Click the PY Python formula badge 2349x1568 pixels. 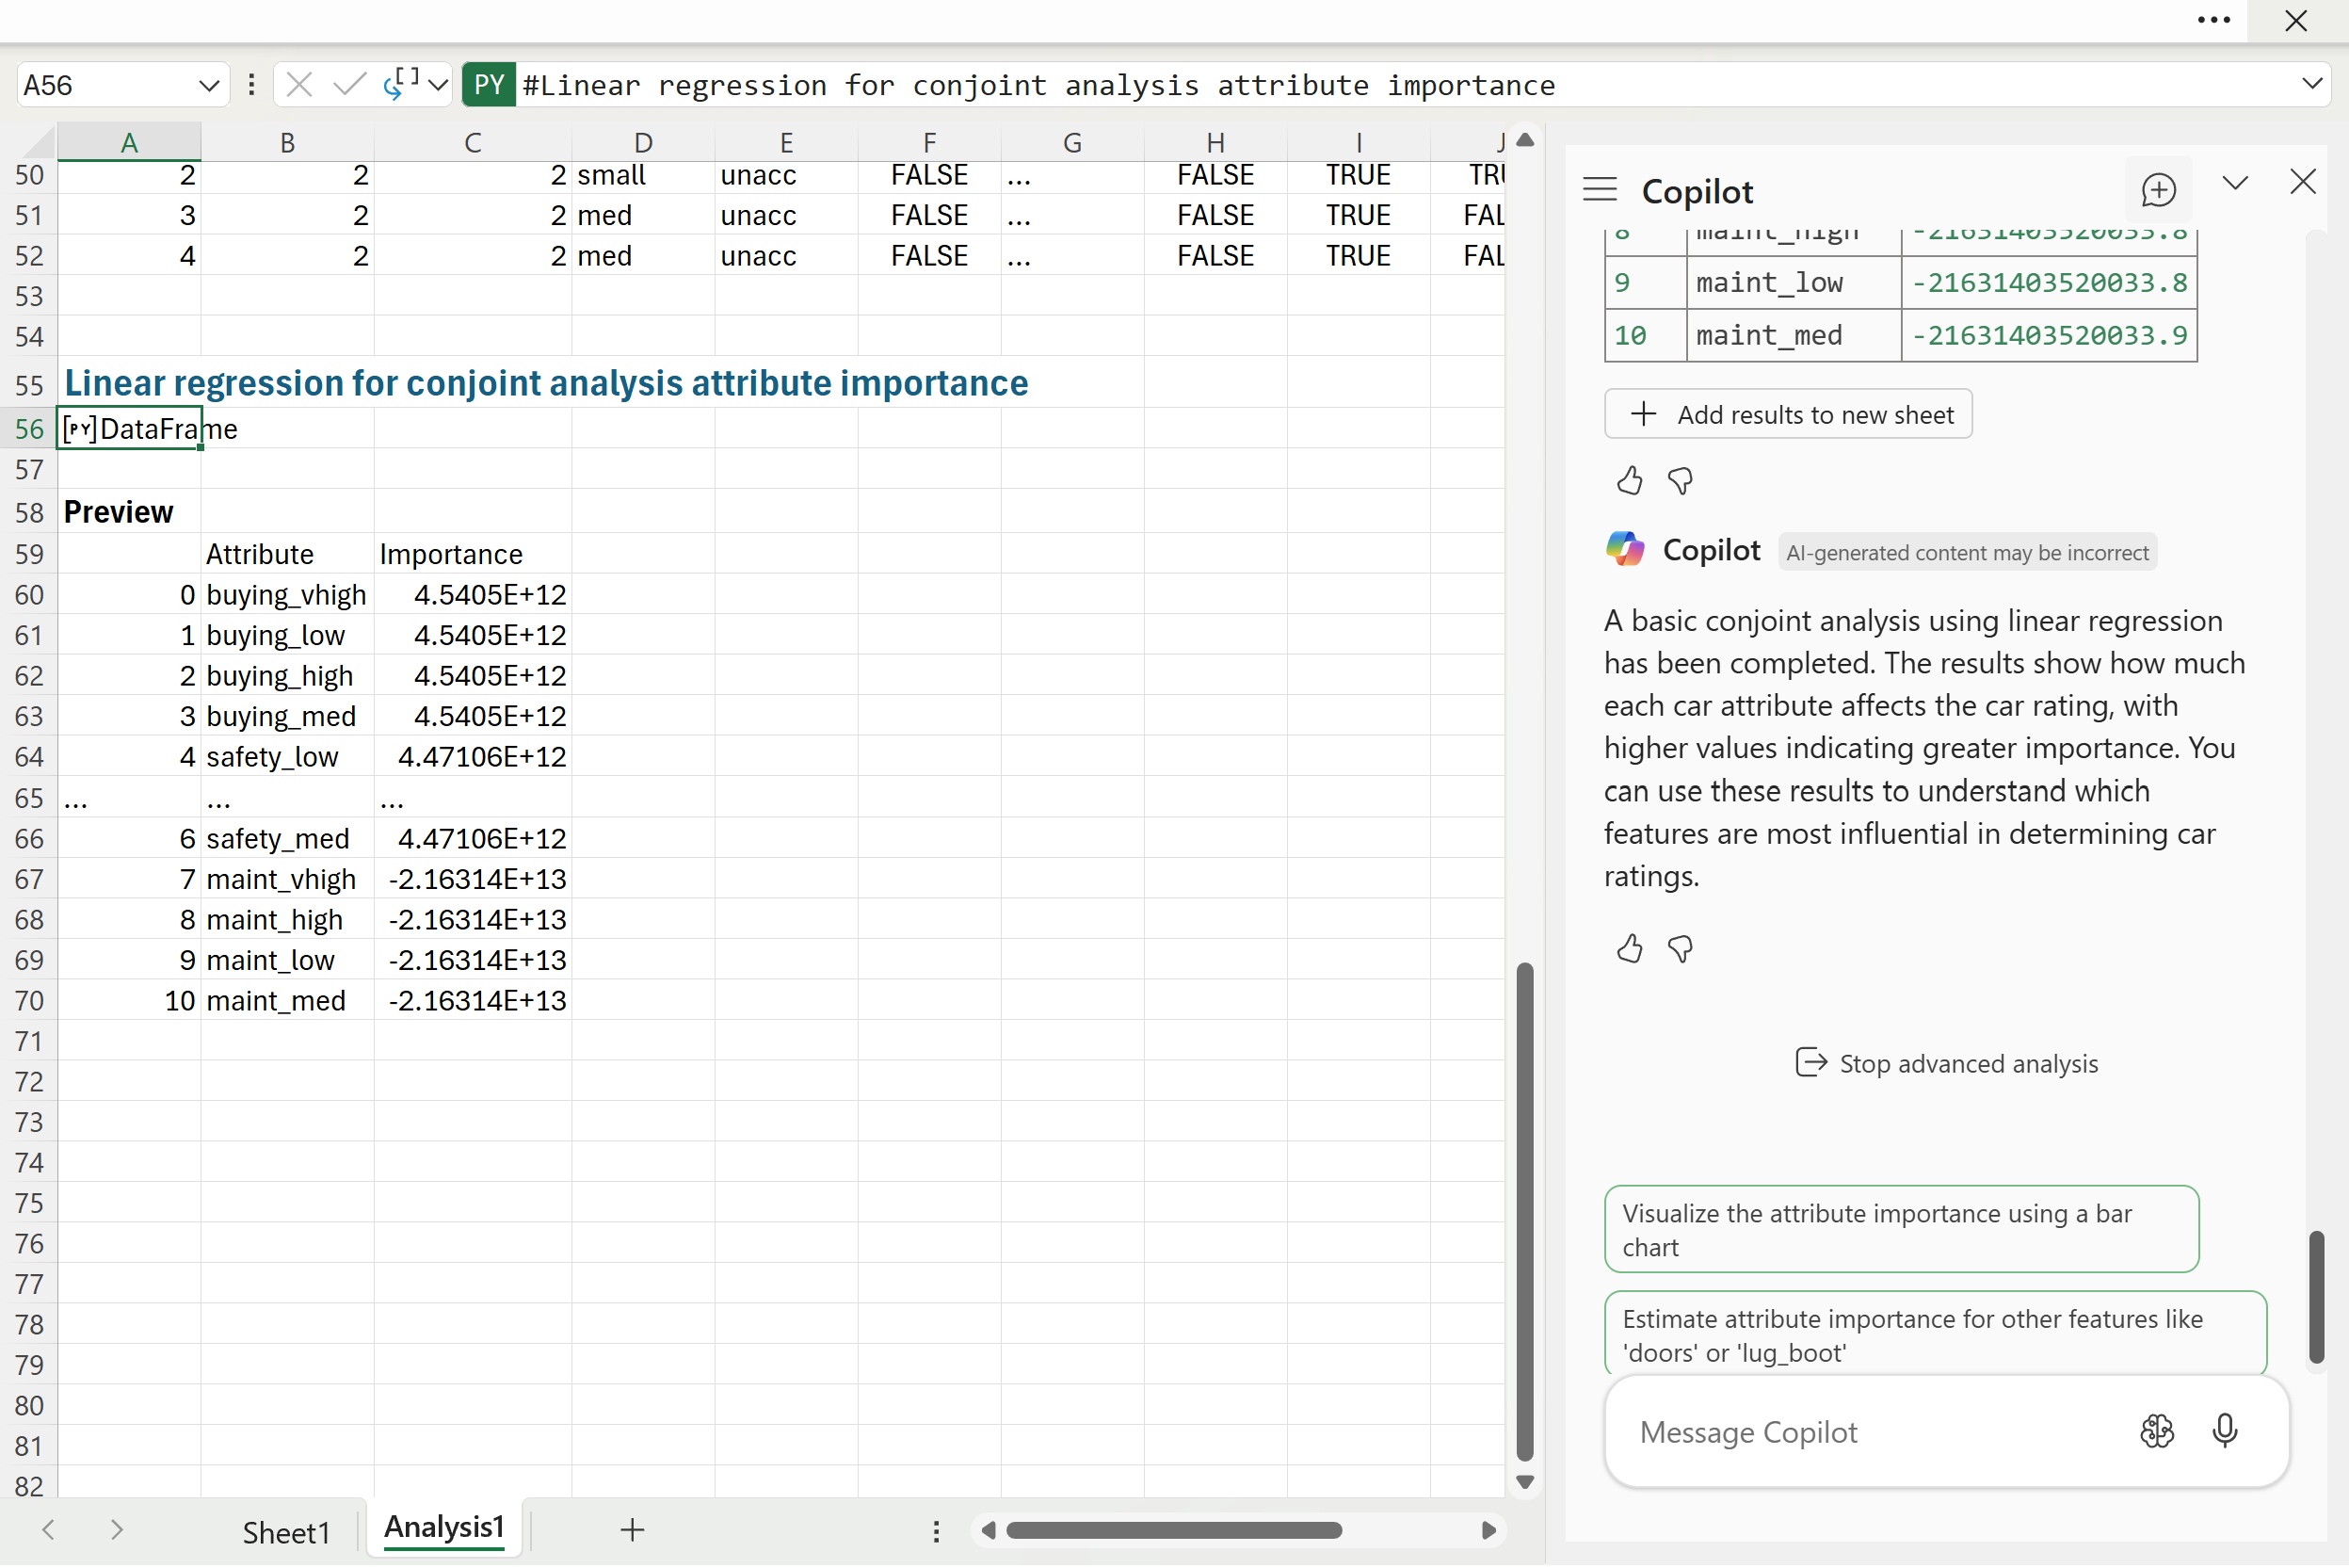[489, 85]
